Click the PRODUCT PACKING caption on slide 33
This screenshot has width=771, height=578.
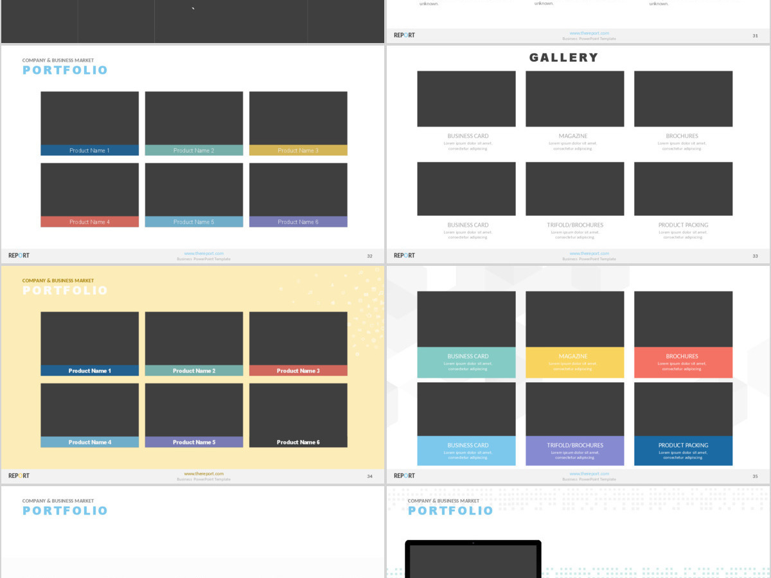[x=683, y=225]
